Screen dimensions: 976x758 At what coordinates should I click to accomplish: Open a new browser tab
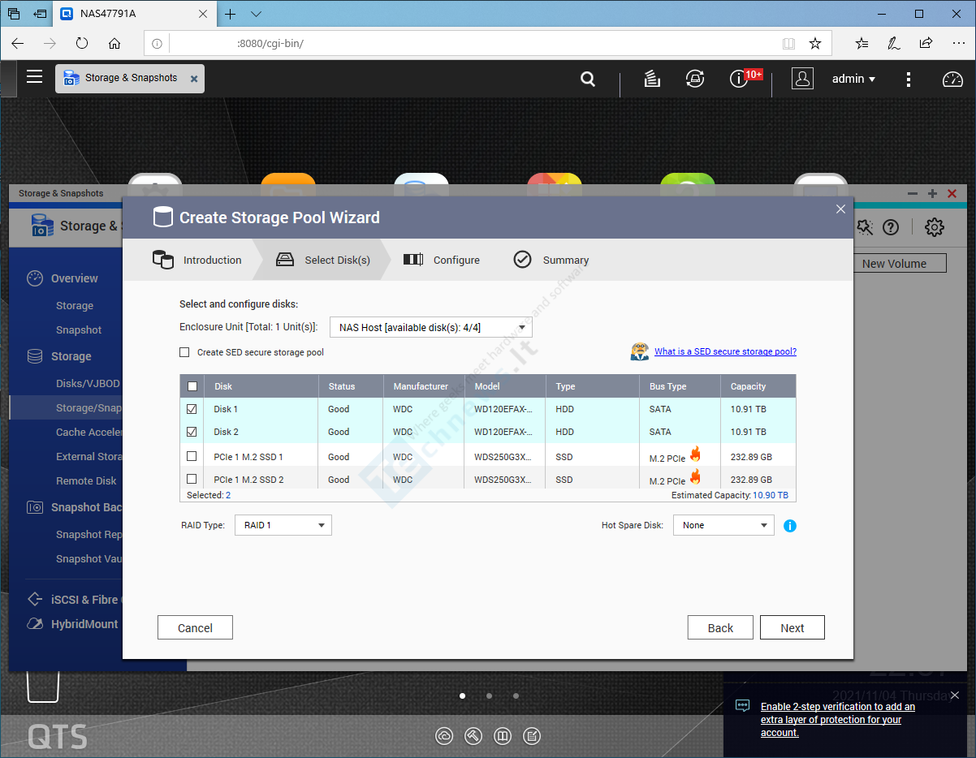pyautogui.click(x=231, y=14)
